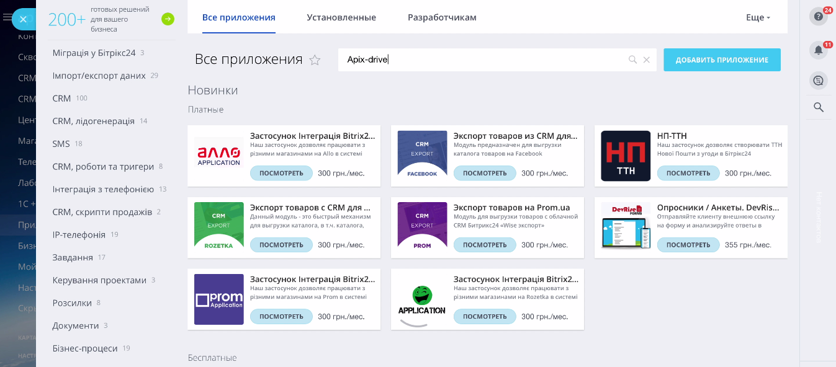This screenshot has width=836, height=367.
Task: Switch to Установленные tab
Action: [x=341, y=17]
